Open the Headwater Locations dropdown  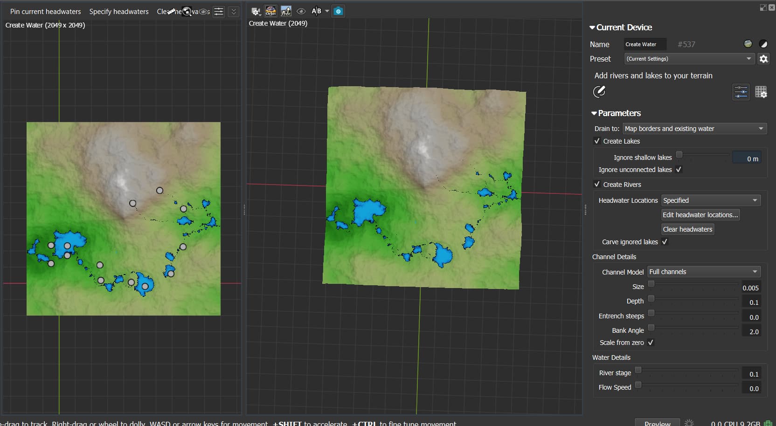pyautogui.click(x=711, y=200)
